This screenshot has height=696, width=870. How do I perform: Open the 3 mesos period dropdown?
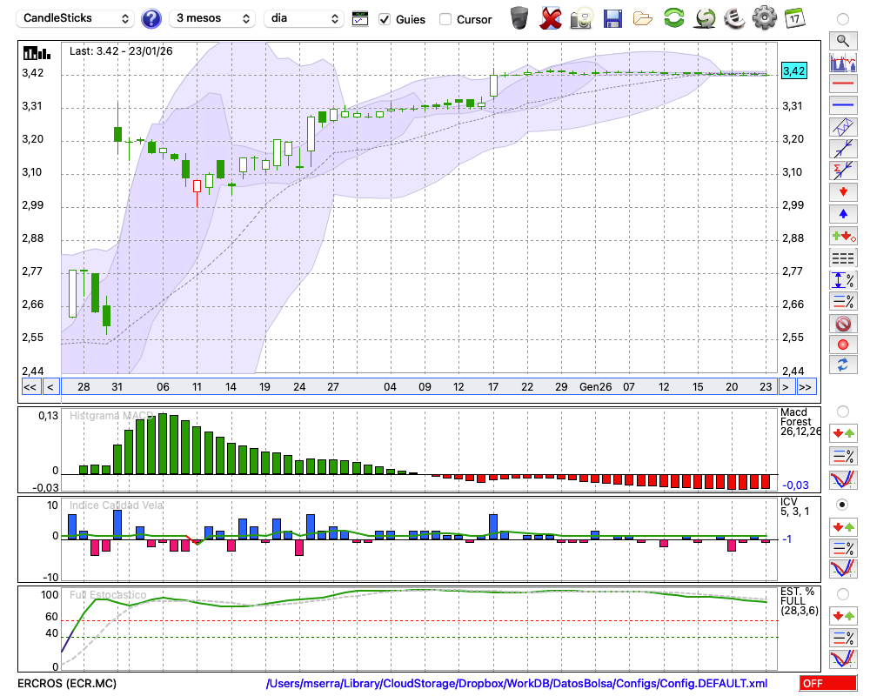point(211,18)
